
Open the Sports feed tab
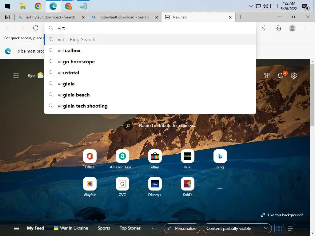(104, 228)
